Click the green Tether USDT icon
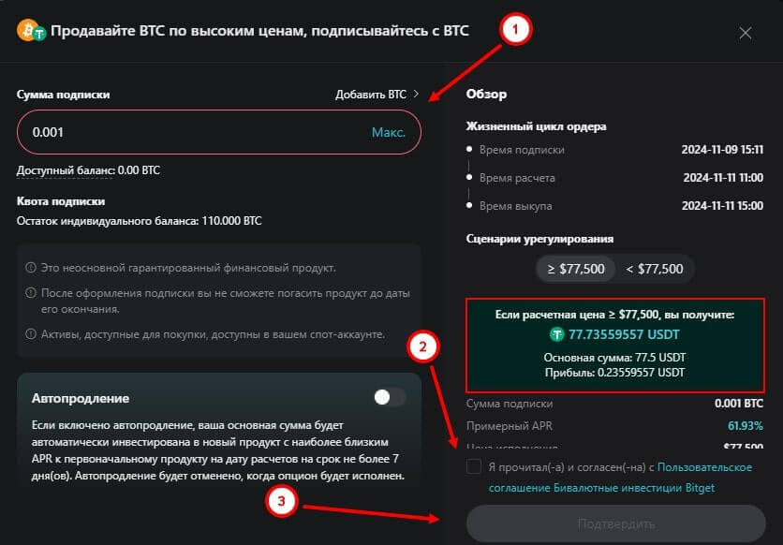Screen dimensions: 783x545 tap(558, 332)
